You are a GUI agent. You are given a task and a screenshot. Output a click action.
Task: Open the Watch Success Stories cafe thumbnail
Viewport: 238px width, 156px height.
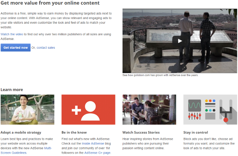tap(149, 110)
